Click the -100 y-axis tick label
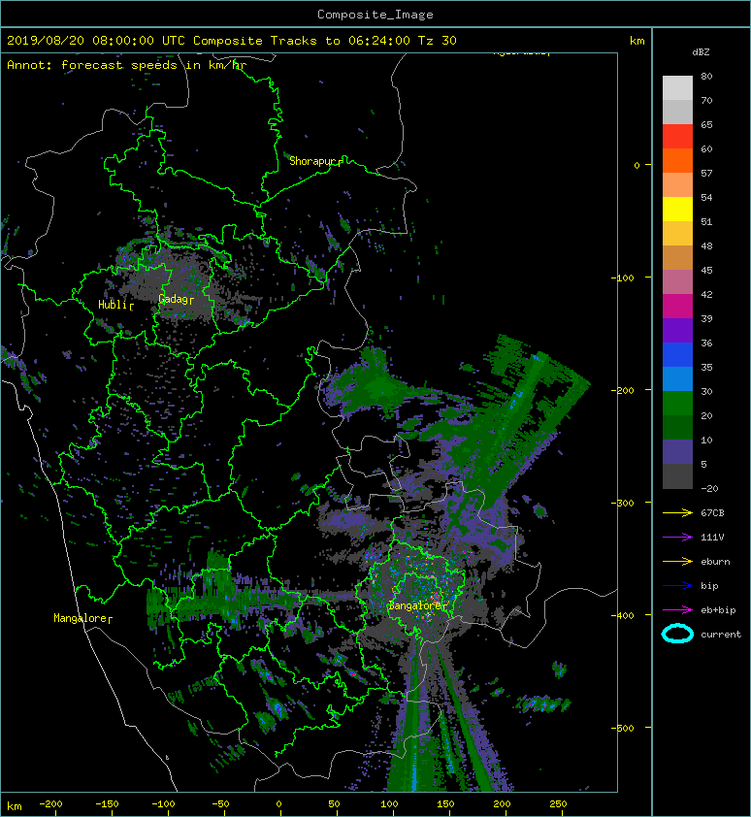 622,278
